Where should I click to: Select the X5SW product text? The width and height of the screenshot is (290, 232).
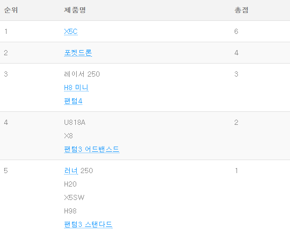tap(74, 198)
